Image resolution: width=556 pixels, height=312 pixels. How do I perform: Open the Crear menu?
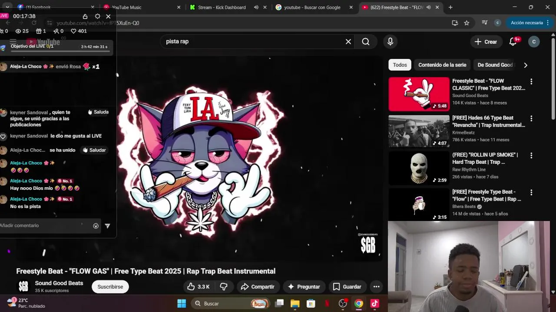486,42
